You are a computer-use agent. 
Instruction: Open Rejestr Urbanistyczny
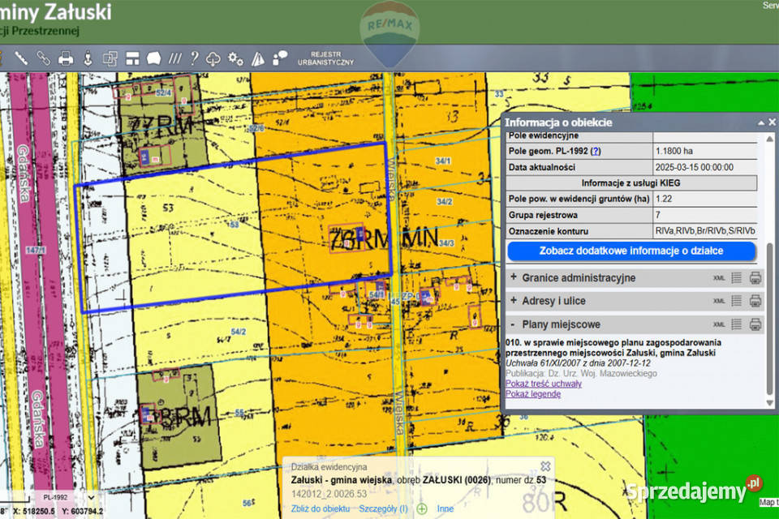(325, 58)
